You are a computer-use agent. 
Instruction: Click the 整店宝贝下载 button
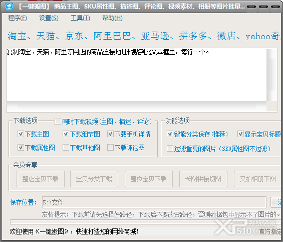(x=41, y=179)
